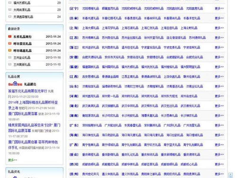Image resolution: width=237 pixels, height=178 pixels.
Task: Open Datong gift entry with count 29
Action: coord(22,10)
